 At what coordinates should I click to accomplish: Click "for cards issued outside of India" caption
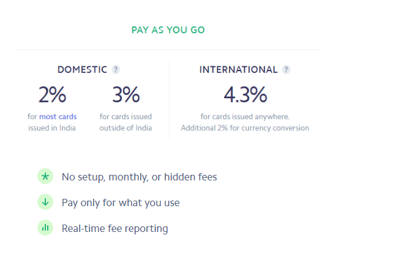[126, 122]
